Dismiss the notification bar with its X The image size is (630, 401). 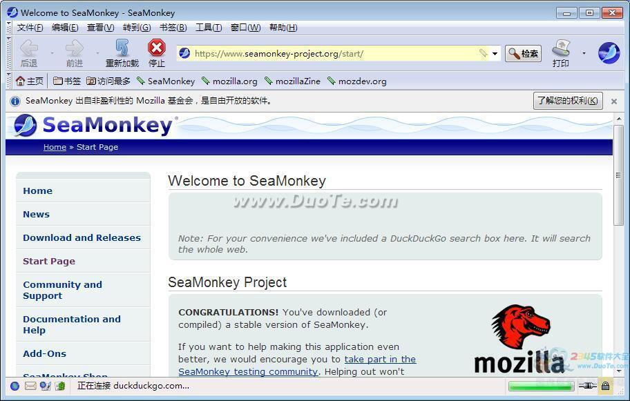614,101
